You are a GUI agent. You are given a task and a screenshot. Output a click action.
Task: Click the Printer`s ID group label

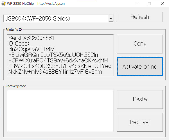pos(14,30)
